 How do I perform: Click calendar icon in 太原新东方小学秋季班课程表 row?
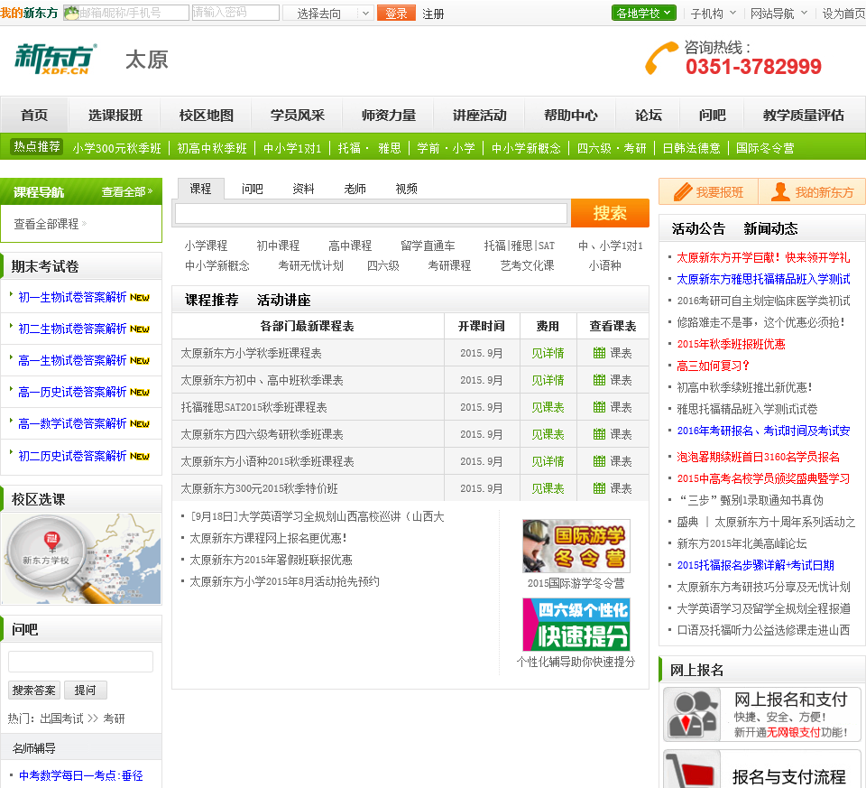[599, 353]
